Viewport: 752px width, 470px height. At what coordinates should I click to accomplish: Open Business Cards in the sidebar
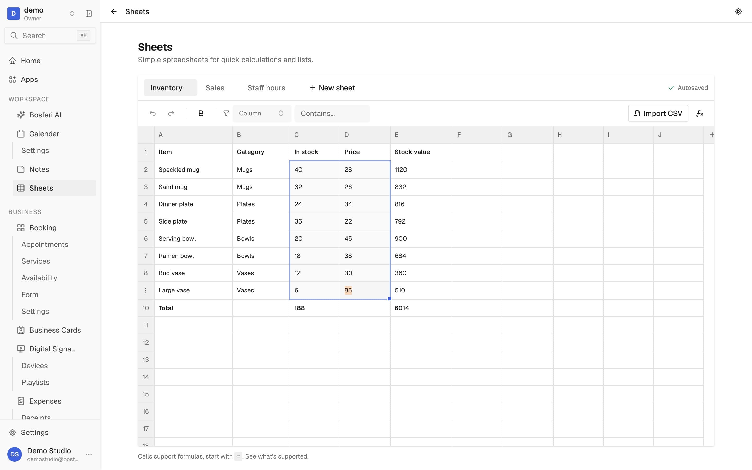54,330
